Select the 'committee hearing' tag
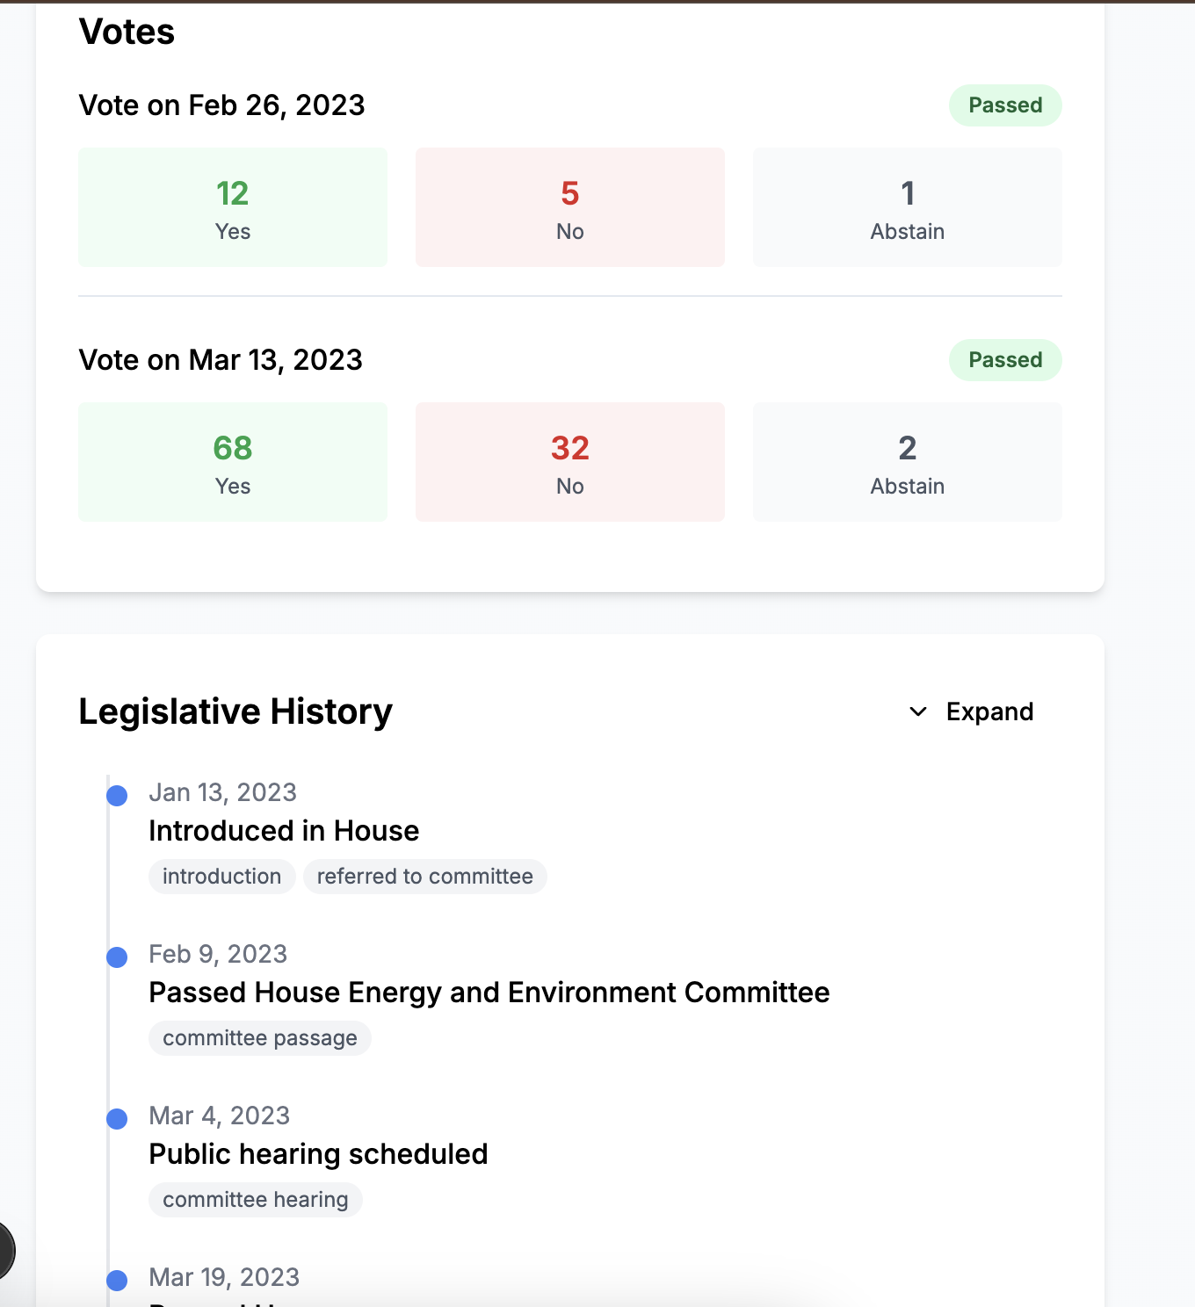 click(255, 1200)
